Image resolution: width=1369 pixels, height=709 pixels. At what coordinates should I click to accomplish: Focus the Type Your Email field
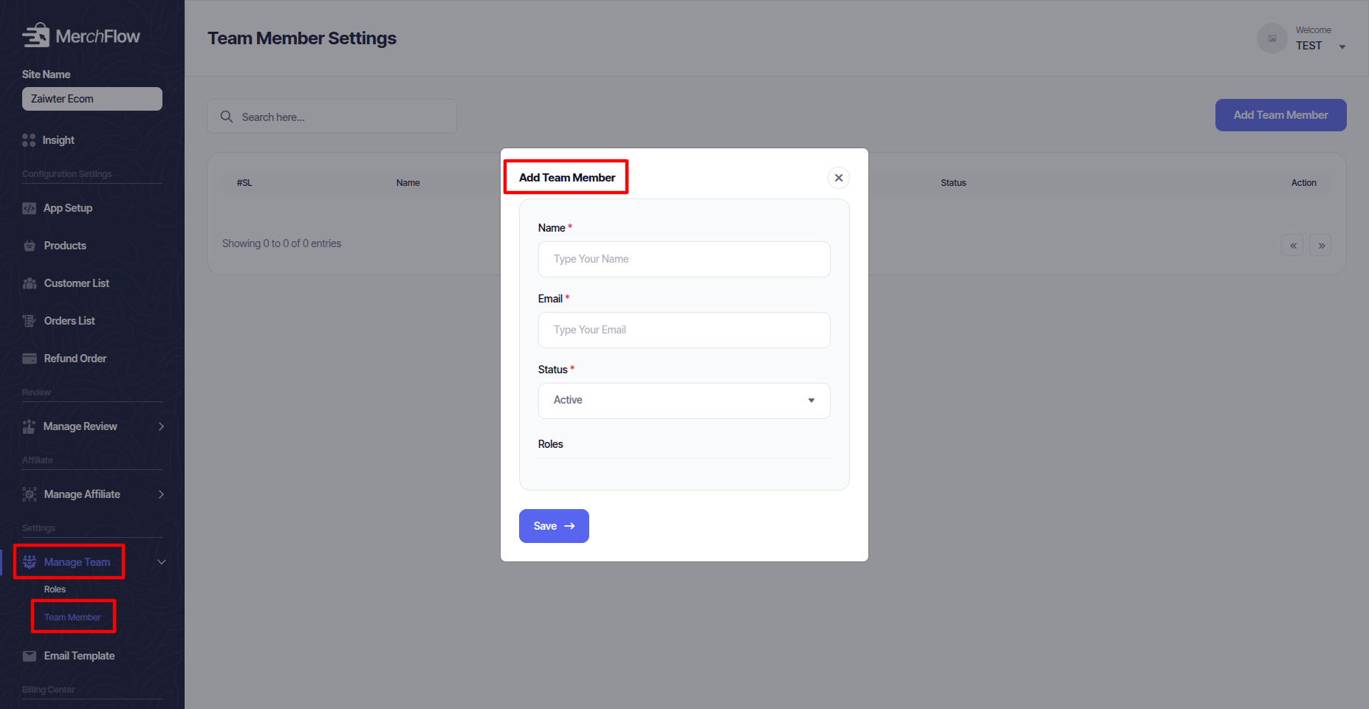click(684, 331)
